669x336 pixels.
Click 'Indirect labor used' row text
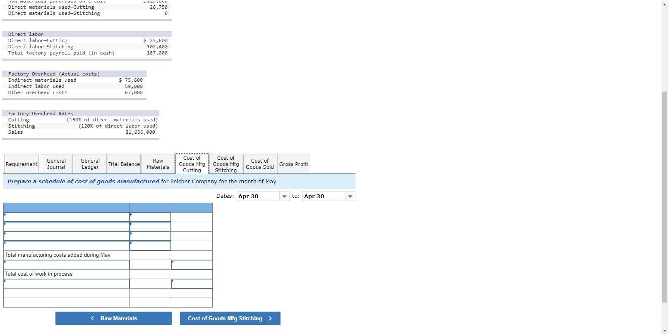(x=36, y=86)
